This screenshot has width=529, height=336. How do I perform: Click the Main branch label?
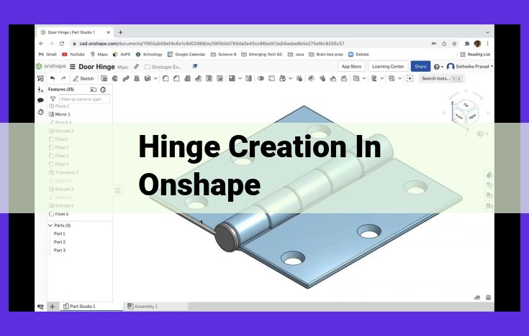pyautogui.click(x=123, y=67)
